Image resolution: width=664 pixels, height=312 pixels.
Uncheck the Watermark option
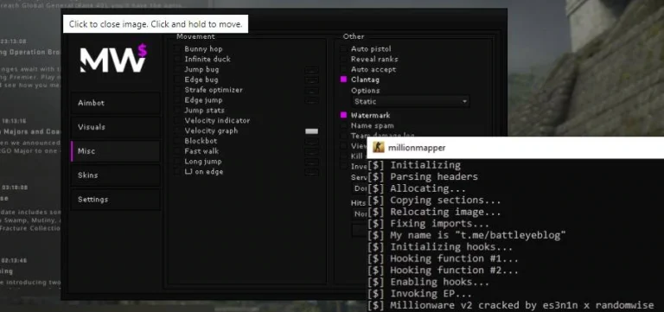(343, 115)
